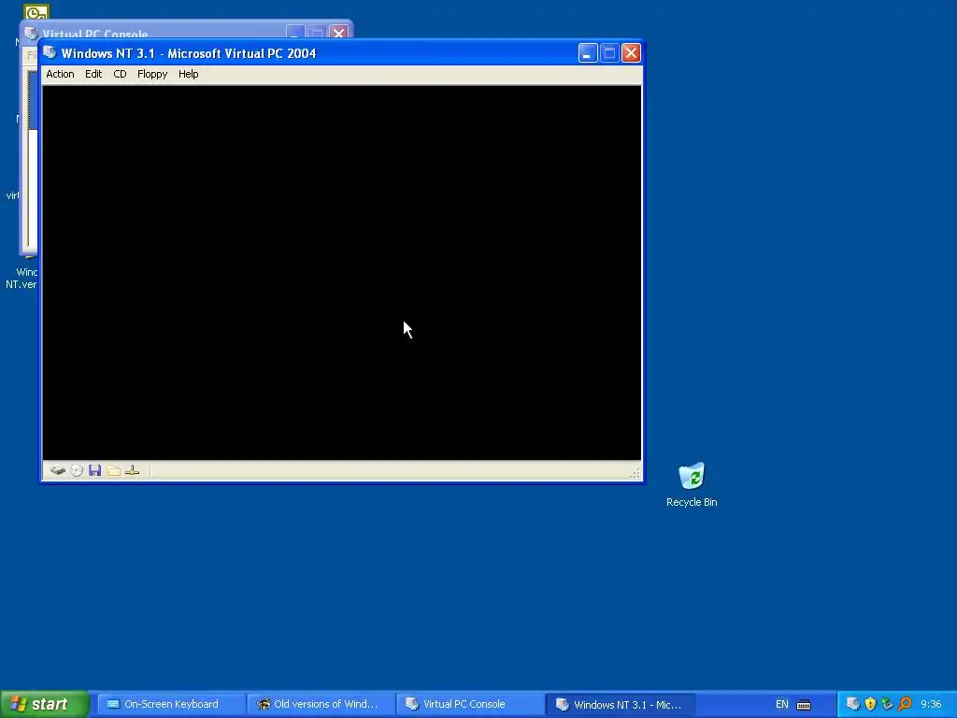957x718 pixels.
Task: Click the orange magnifier tray icon
Action: point(905,704)
